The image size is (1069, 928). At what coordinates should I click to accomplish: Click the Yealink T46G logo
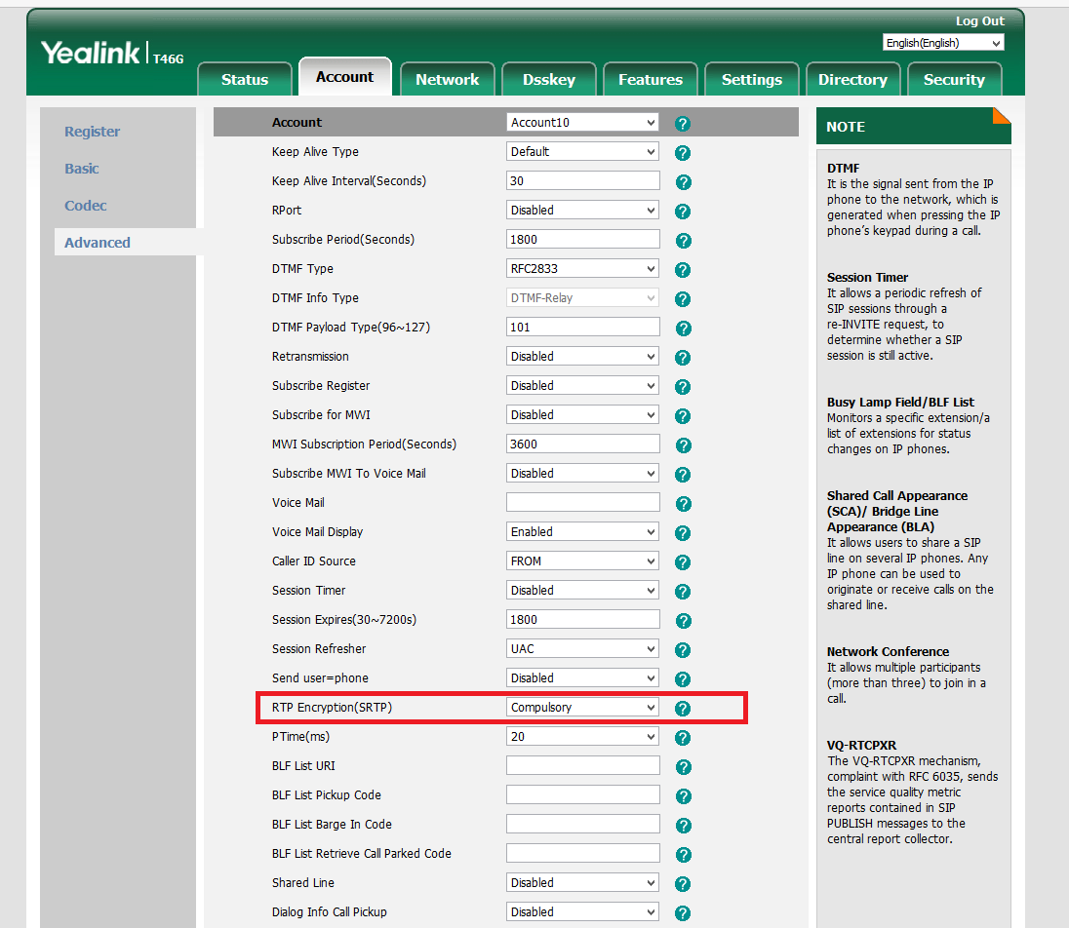coord(108,54)
